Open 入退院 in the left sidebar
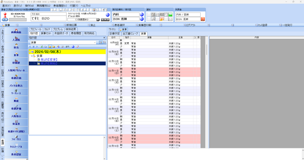 tap(16, 39)
